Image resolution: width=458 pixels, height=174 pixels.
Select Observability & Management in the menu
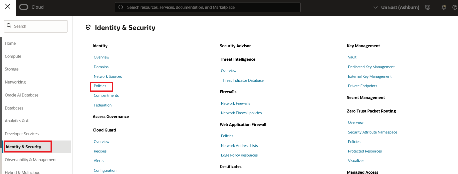31,160
